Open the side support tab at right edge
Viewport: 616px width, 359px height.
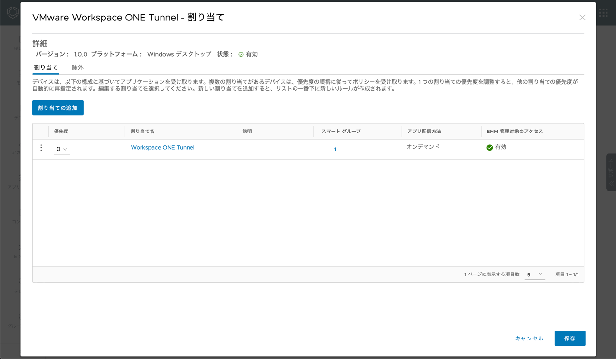tap(611, 172)
